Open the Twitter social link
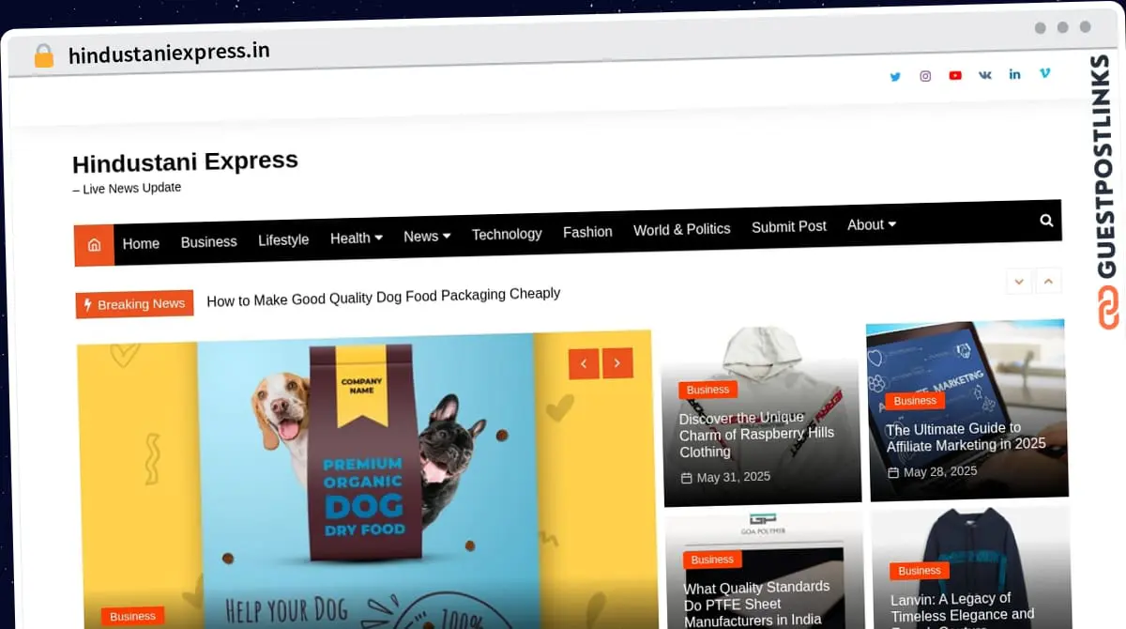Screen dimensions: 1126x629 pyautogui.click(x=895, y=77)
